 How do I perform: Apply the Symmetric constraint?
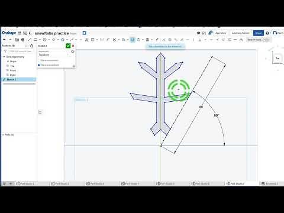point(229,40)
